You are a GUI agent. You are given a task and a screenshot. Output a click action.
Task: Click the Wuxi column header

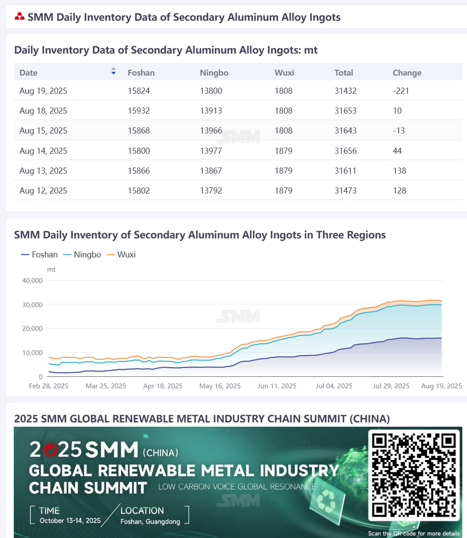(284, 73)
